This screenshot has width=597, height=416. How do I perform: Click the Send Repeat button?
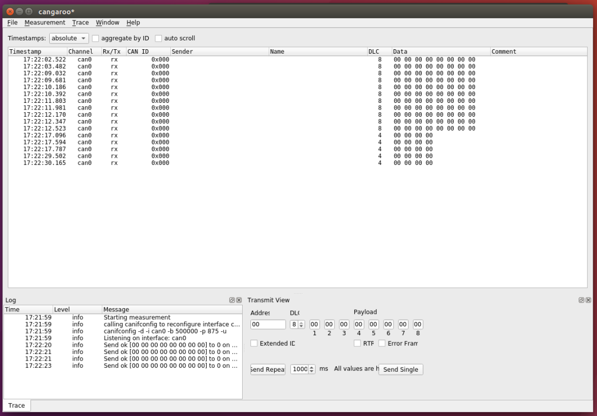point(267,369)
